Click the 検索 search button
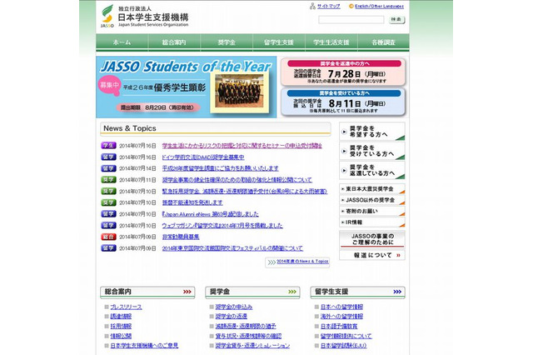 click(x=396, y=20)
